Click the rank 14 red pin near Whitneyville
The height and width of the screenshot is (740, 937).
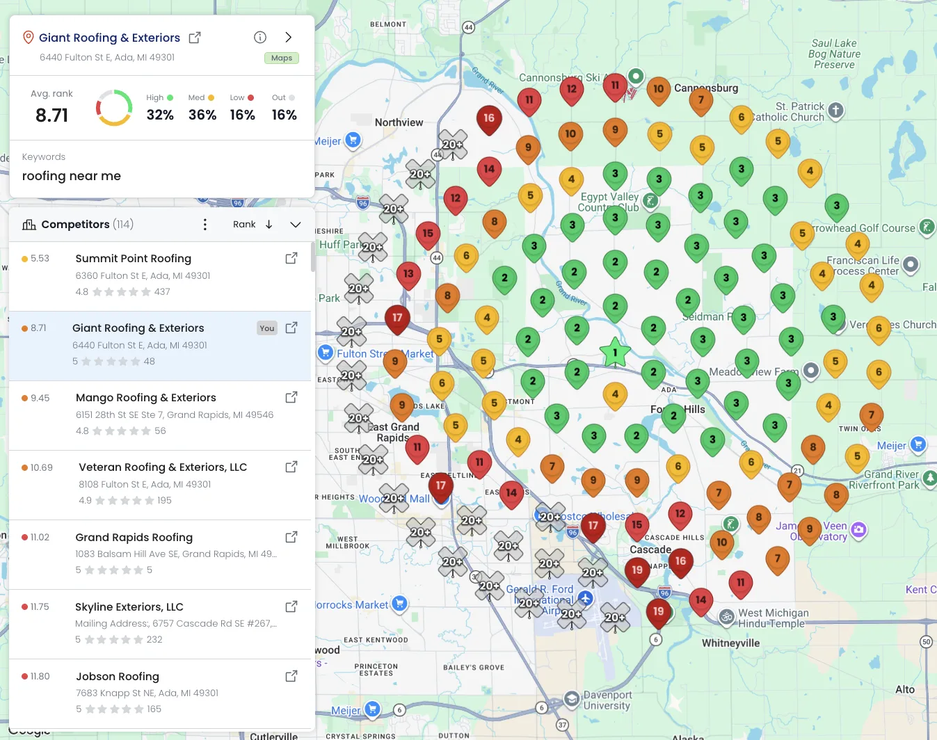point(700,602)
